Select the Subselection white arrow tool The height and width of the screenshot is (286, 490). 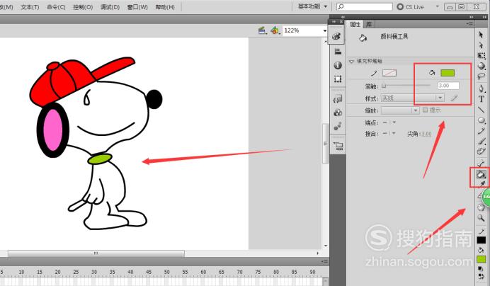[481, 45]
